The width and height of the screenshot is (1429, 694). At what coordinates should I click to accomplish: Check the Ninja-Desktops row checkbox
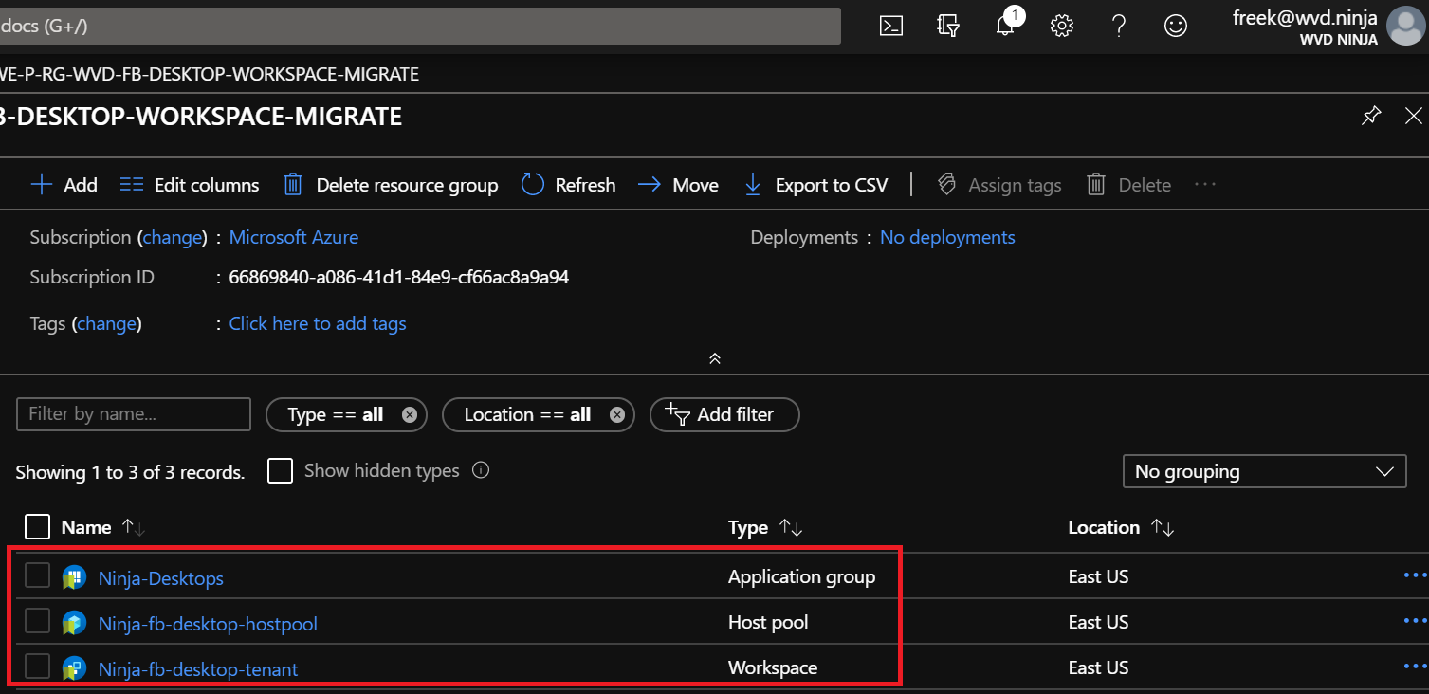click(x=37, y=575)
